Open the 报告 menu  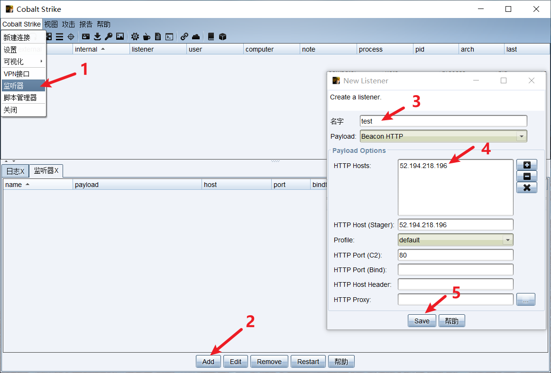click(86, 24)
